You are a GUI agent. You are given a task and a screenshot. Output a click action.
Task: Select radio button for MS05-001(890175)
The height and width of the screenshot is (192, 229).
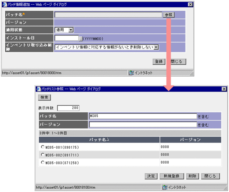tap(42, 147)
